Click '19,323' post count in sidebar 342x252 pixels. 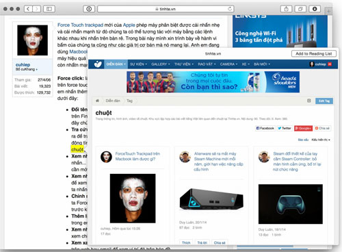point(44,86)
